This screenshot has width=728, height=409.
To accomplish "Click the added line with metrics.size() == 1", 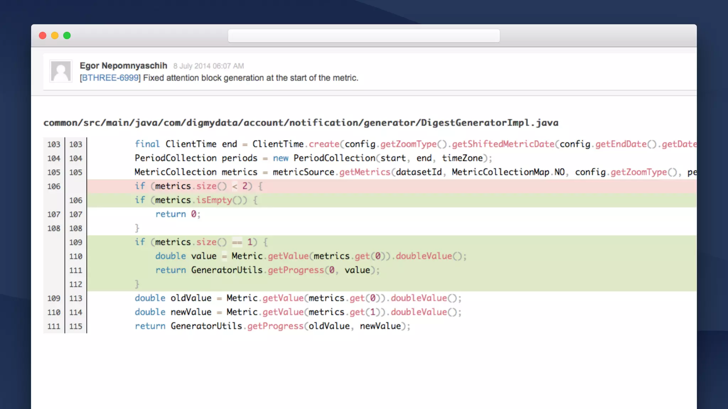I will tap(201, 242).
